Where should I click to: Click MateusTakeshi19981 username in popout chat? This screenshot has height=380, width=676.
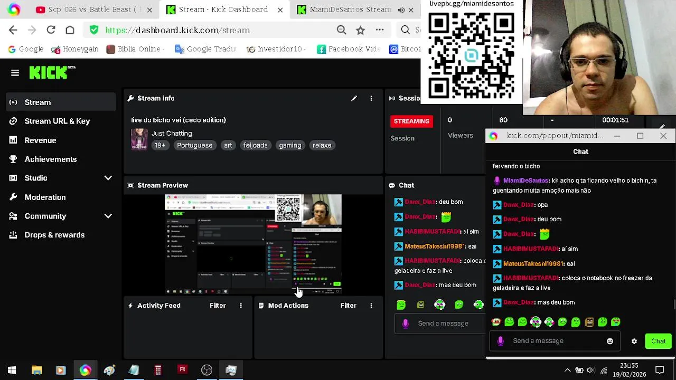533,263
